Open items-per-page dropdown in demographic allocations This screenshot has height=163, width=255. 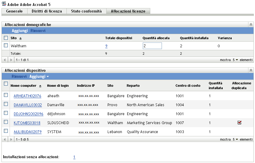(x=235, y=60)
